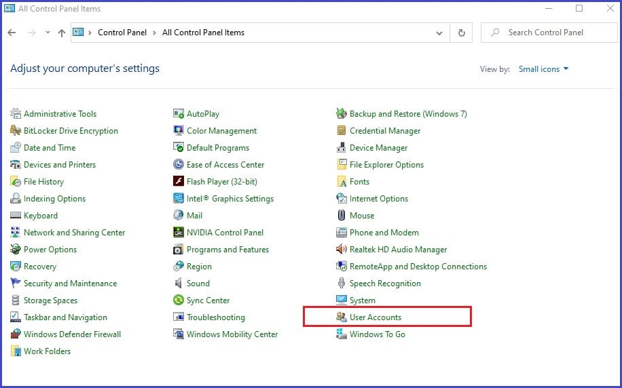Open the Administrative Tools icon
The image size is (622, 388).
[x=16, y=114]
